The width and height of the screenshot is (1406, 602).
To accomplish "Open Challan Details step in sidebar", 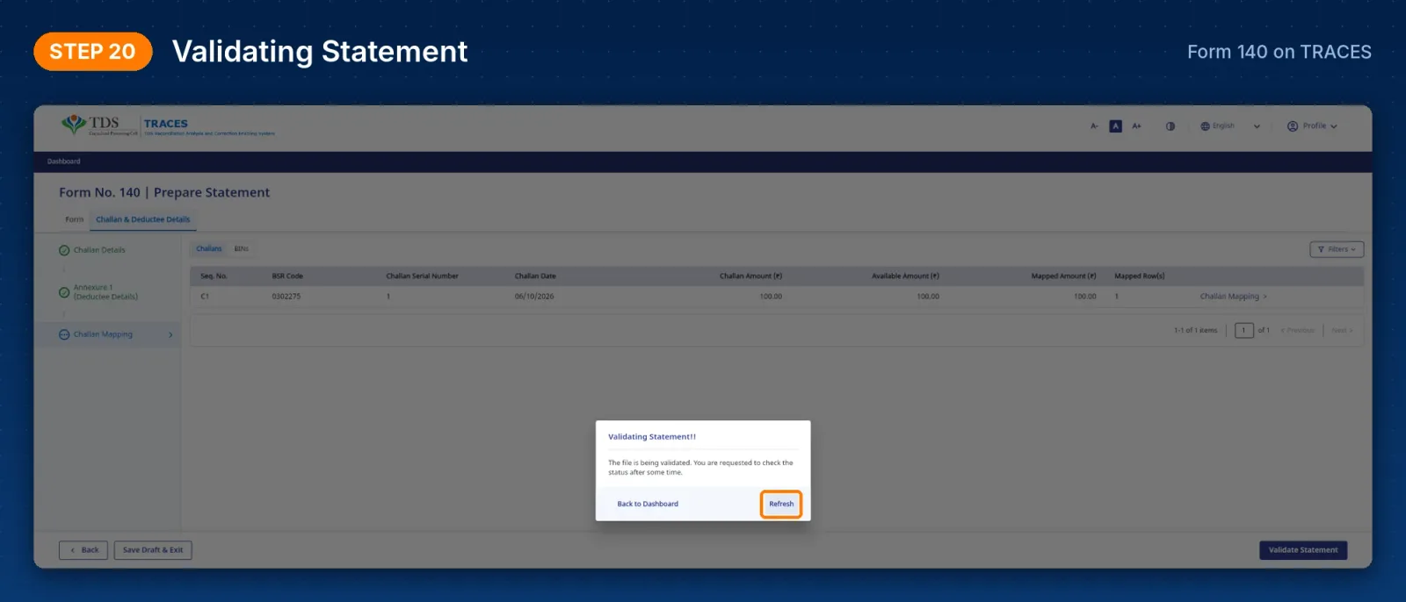I will 99,250.
